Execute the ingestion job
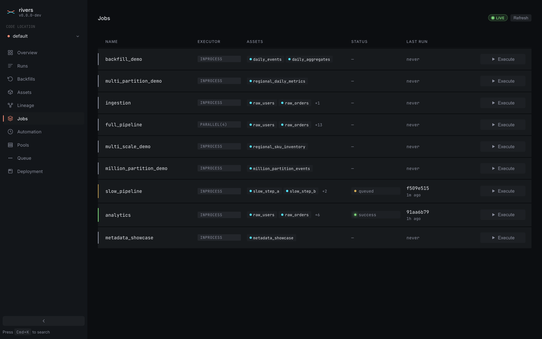The height and width of the screenshot is (339, 542). pyautogui.click(x=503, y=103)
